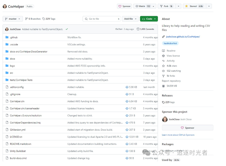226x166 pixels.
Task: Open the src folder icon
Action: pyautogui.click(x=7, y=73)
